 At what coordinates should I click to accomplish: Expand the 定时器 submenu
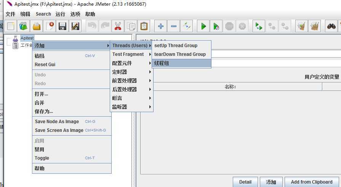click(x=131, y=72)
